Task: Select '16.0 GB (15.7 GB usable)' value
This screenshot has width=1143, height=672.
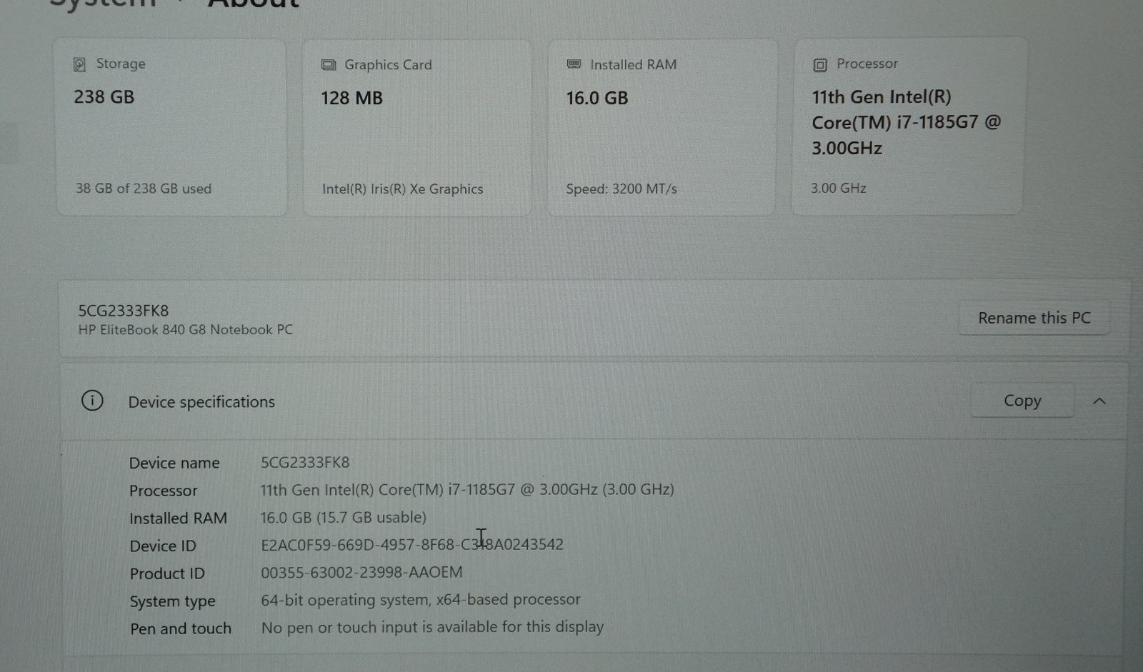Action: [344, 517]
